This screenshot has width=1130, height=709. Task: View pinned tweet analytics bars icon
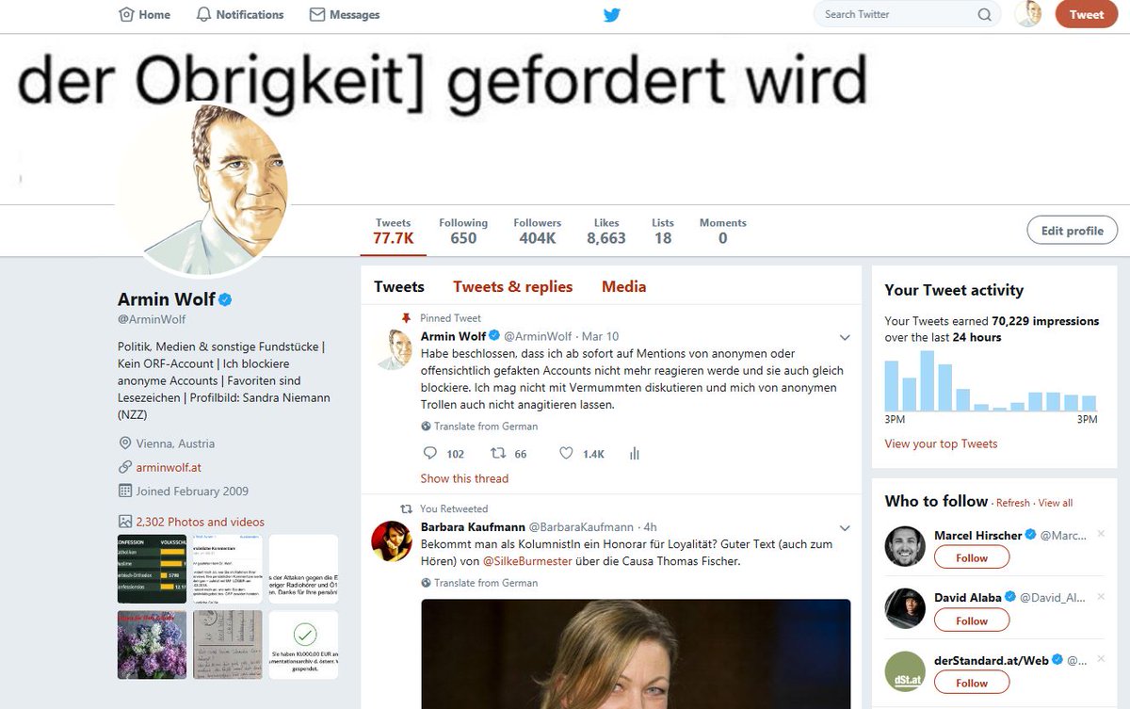click(634, 453)
